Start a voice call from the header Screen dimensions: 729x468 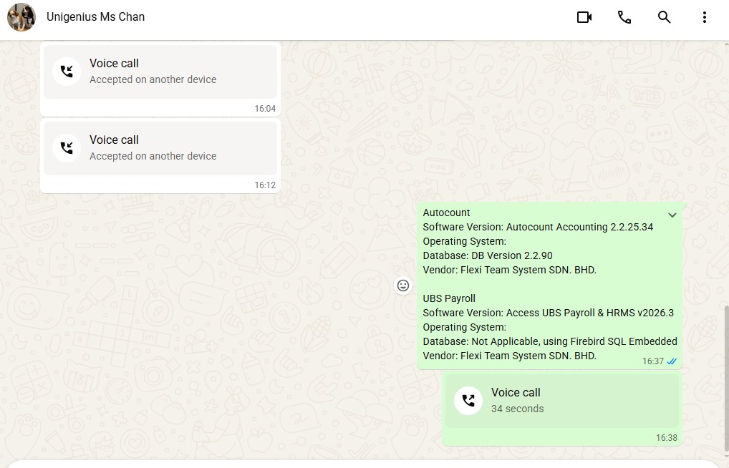click(624, 17)
